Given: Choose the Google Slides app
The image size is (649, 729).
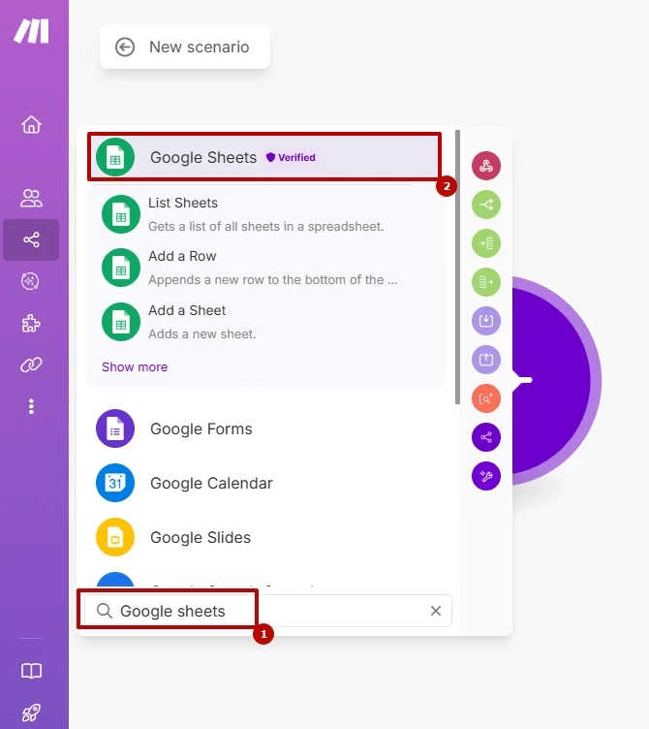Looking at the screenshot, I should (265, 537).
